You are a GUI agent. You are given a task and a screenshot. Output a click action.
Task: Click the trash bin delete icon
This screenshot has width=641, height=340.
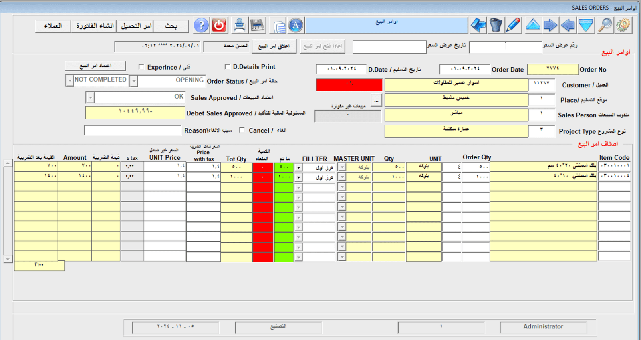[496, 25]
